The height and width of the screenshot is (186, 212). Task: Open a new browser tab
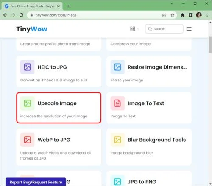(68, 6)
